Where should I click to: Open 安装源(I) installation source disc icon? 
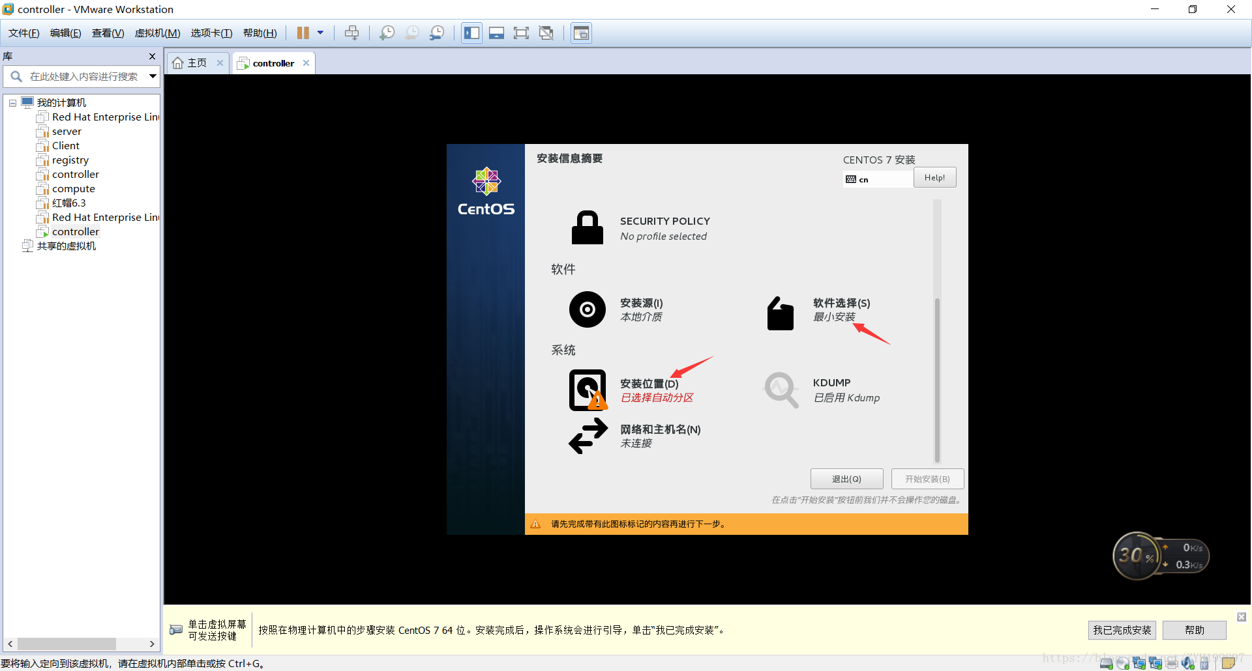(x=588, y=309)
